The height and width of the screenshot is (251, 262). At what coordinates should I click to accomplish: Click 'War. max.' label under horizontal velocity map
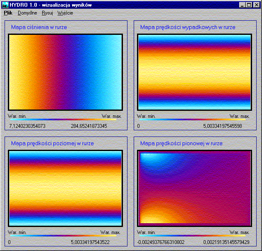[110, 232]
